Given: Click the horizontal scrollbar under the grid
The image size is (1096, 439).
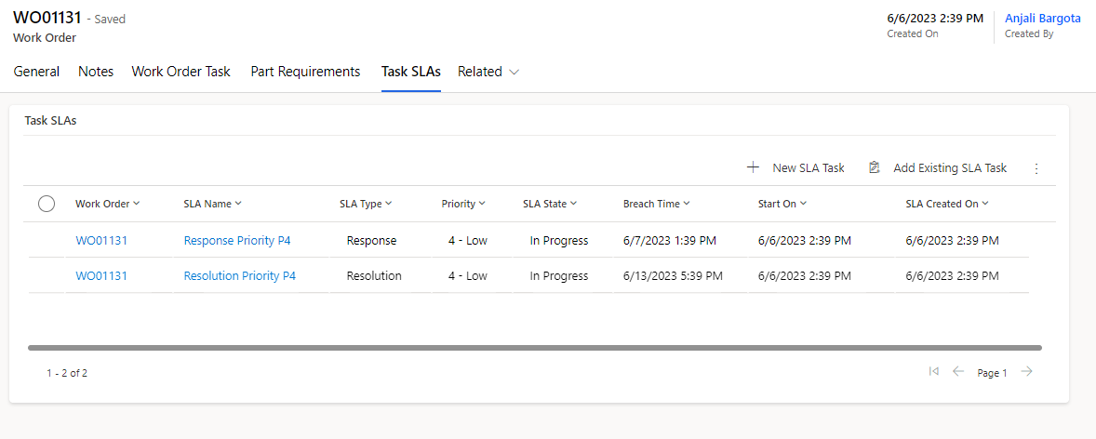Looking at the screenshot, I should 535,348.
